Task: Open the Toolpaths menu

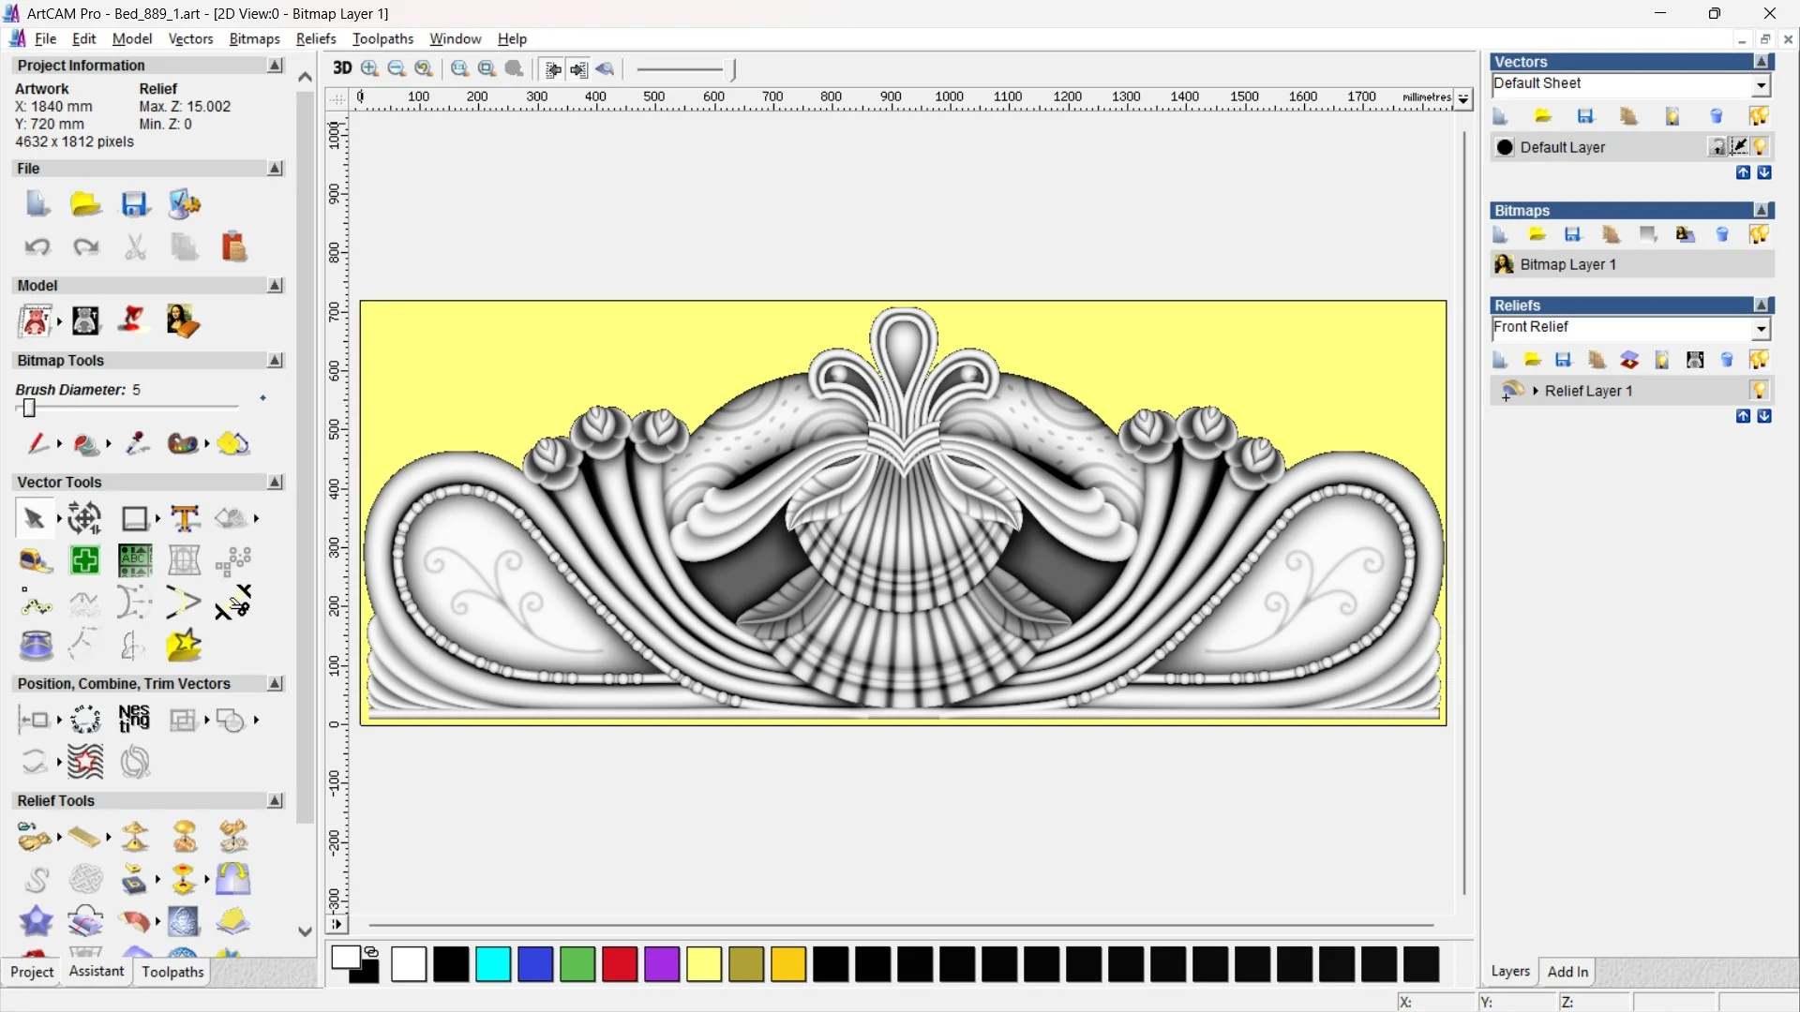Action: click(382, 38)
